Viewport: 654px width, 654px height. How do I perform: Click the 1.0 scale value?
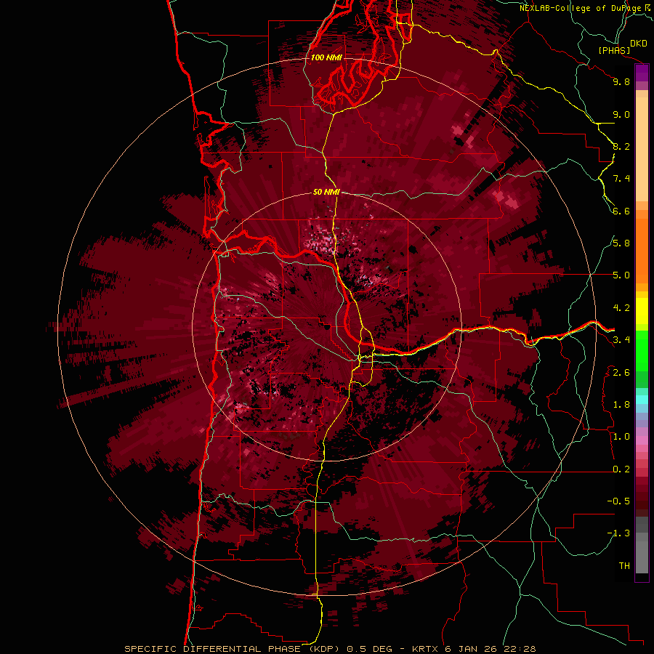[x=621, y=437]
